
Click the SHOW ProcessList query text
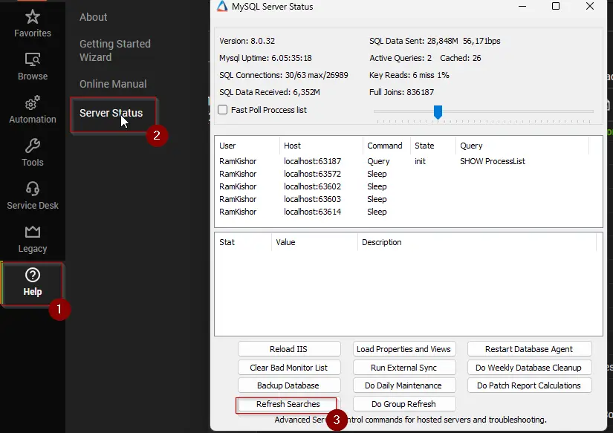coord(493,161)
